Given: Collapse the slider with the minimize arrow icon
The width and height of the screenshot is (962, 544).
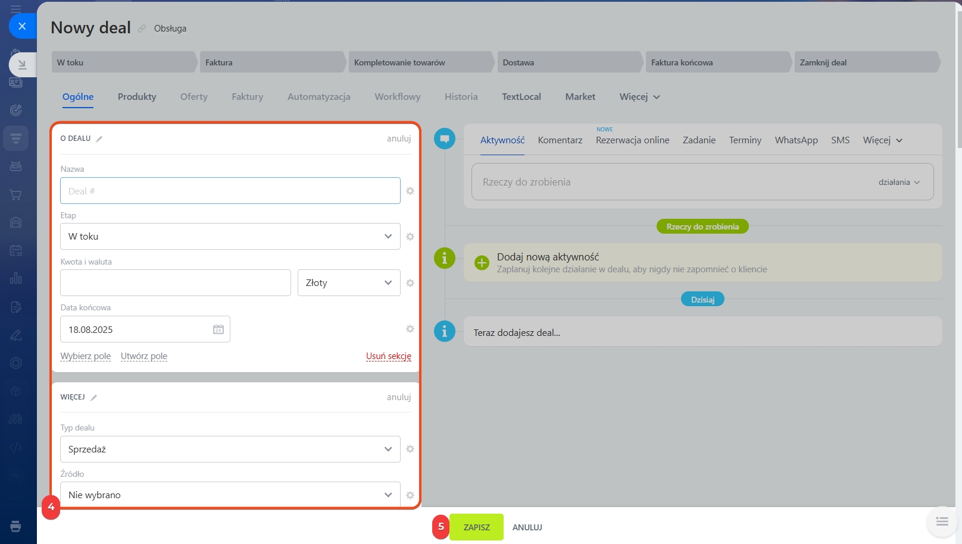Looking at the screenshot, I should point(22,64).
